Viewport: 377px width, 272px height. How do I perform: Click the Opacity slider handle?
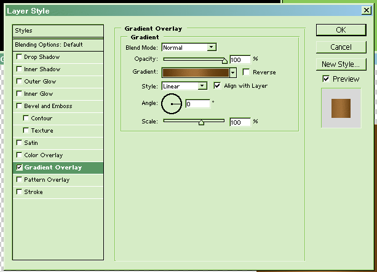click(224, 60)
